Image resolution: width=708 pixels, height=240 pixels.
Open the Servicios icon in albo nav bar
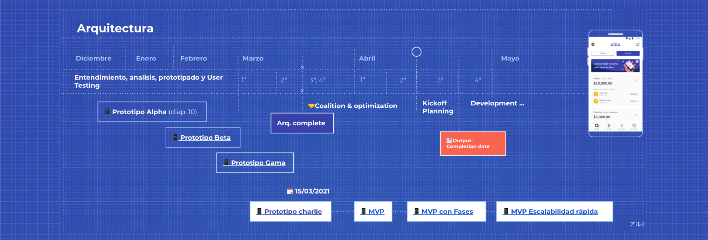(622, 126)
